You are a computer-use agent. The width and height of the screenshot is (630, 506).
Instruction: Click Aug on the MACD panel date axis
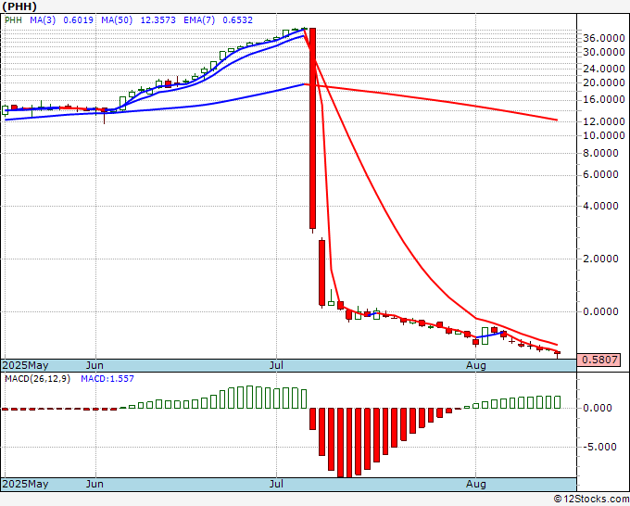(x=475, y=484)
